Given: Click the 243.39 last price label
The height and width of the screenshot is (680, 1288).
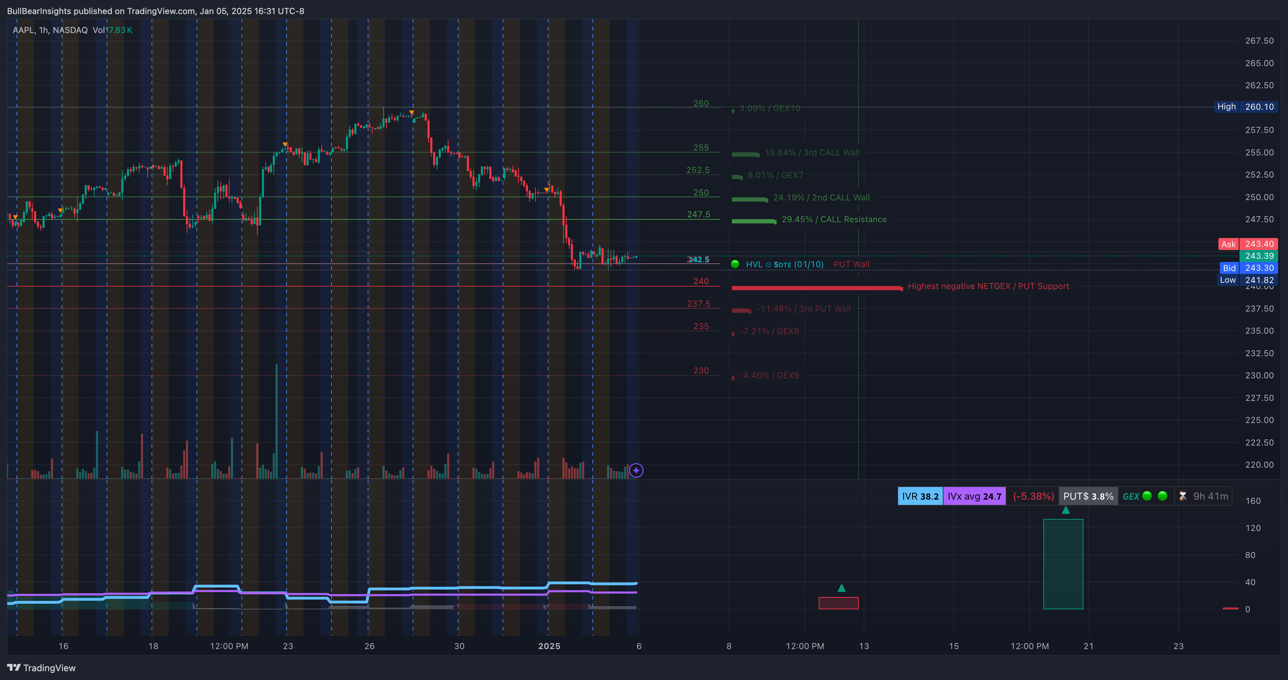Looking at the screenshot, I should pyautogui.click(x=1259, y=256).
